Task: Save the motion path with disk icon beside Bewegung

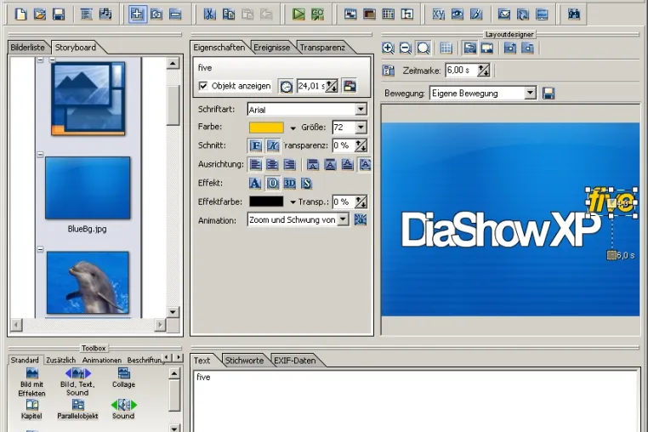Action: (549, 93)
